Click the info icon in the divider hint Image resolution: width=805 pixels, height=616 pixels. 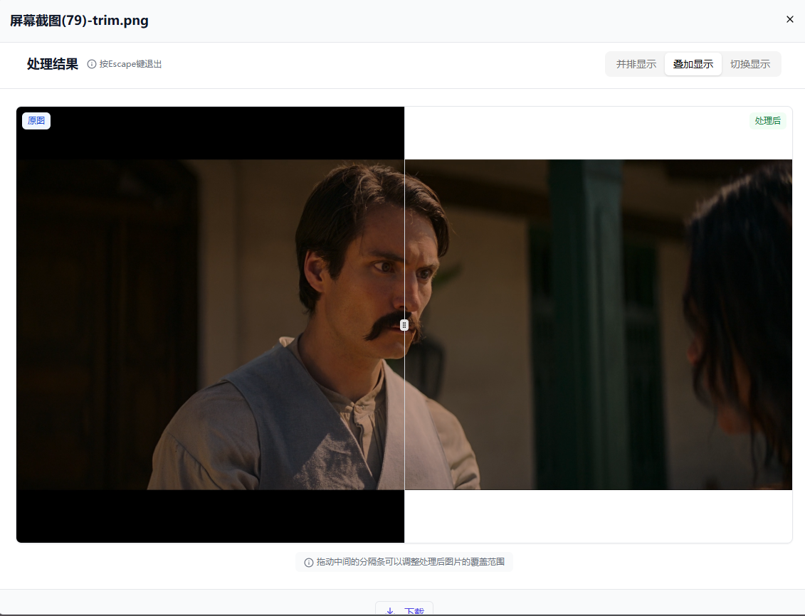pos(309,562)
